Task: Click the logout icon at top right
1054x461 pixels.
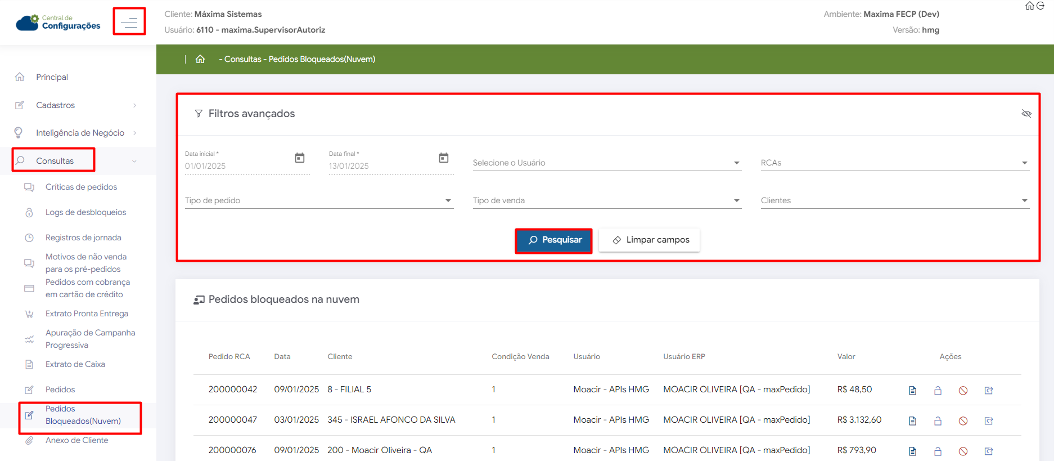Action: [1041, 6]
